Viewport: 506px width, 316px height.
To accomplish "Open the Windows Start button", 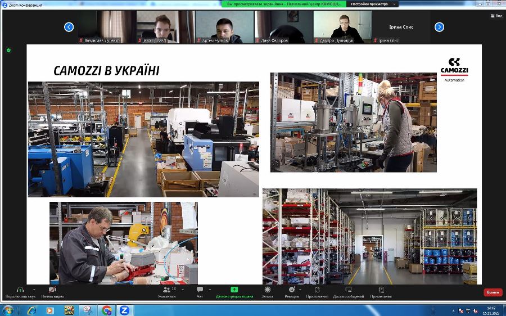I will click(8, 310).
